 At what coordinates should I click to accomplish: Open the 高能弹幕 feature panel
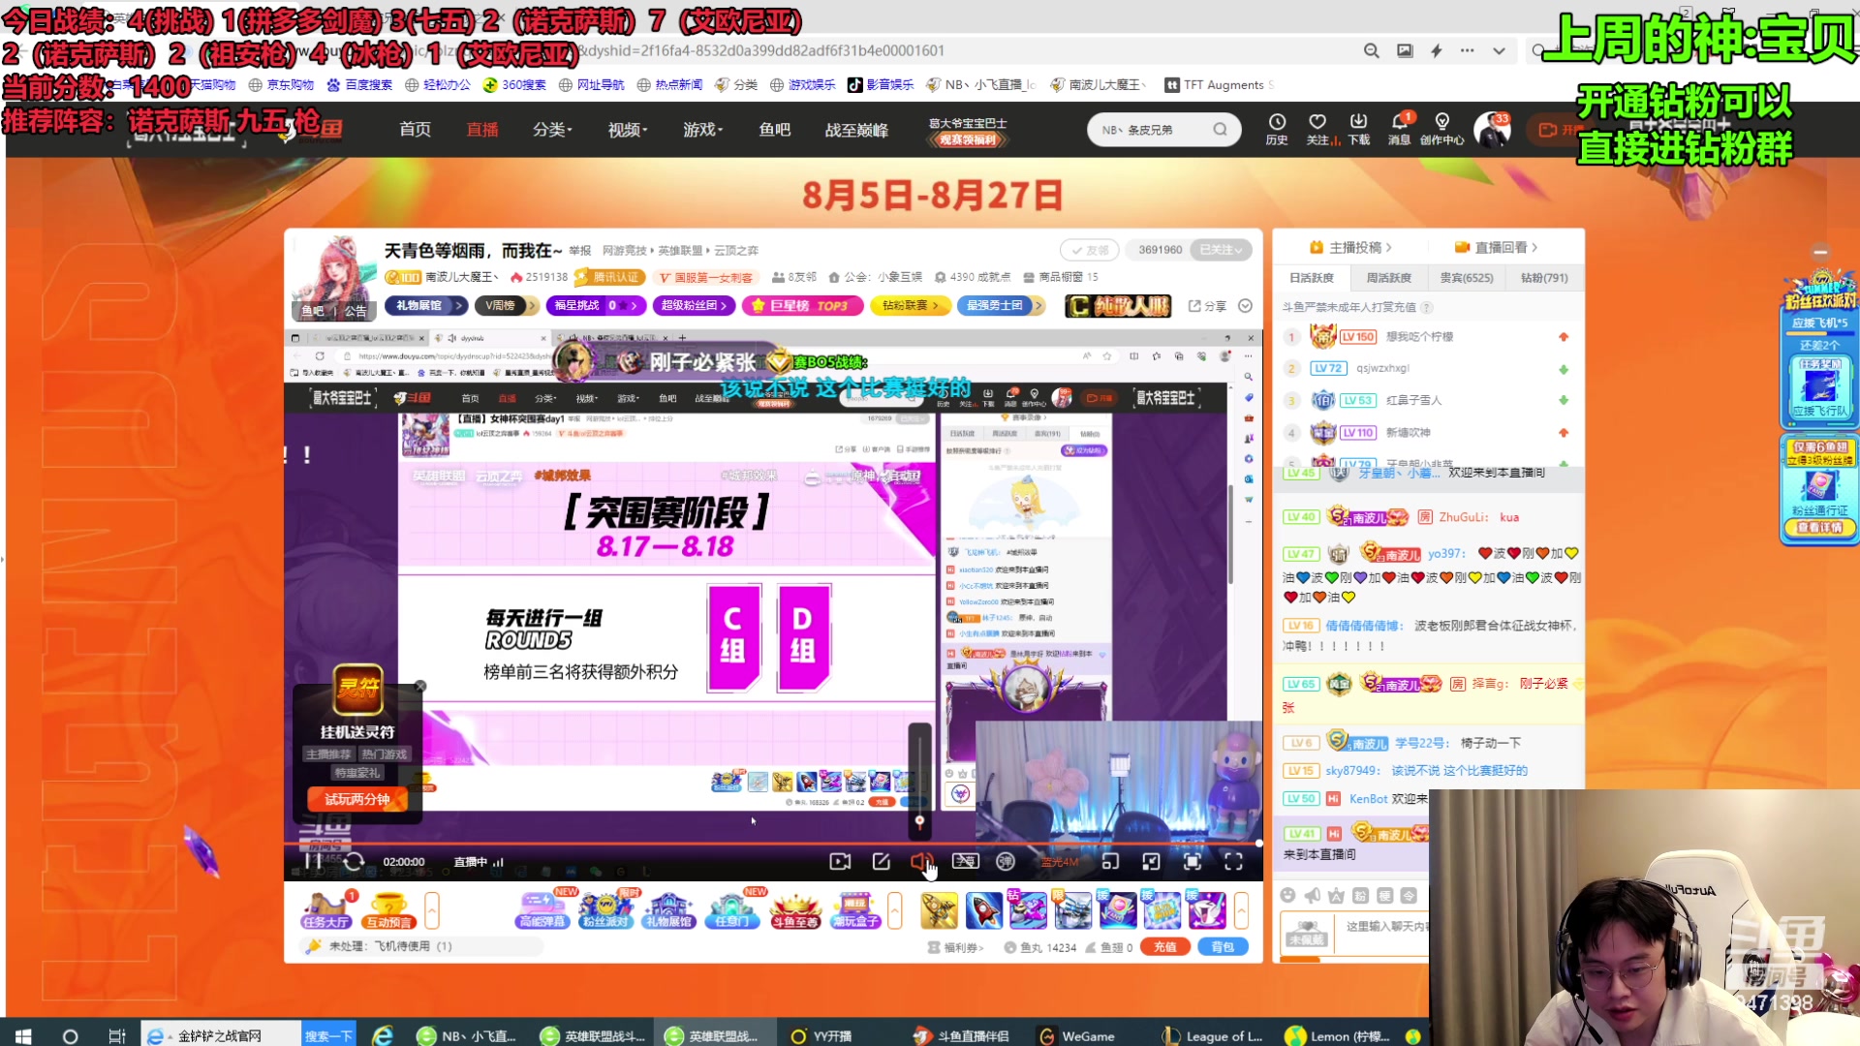click(543, 910)
